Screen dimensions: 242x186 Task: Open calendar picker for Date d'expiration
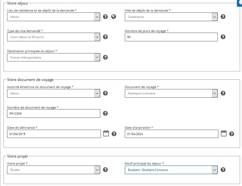pos(223,133)
